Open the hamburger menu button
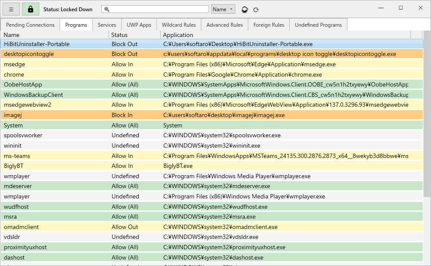Screen dimensions: 431x266 (x=11, y=9)
